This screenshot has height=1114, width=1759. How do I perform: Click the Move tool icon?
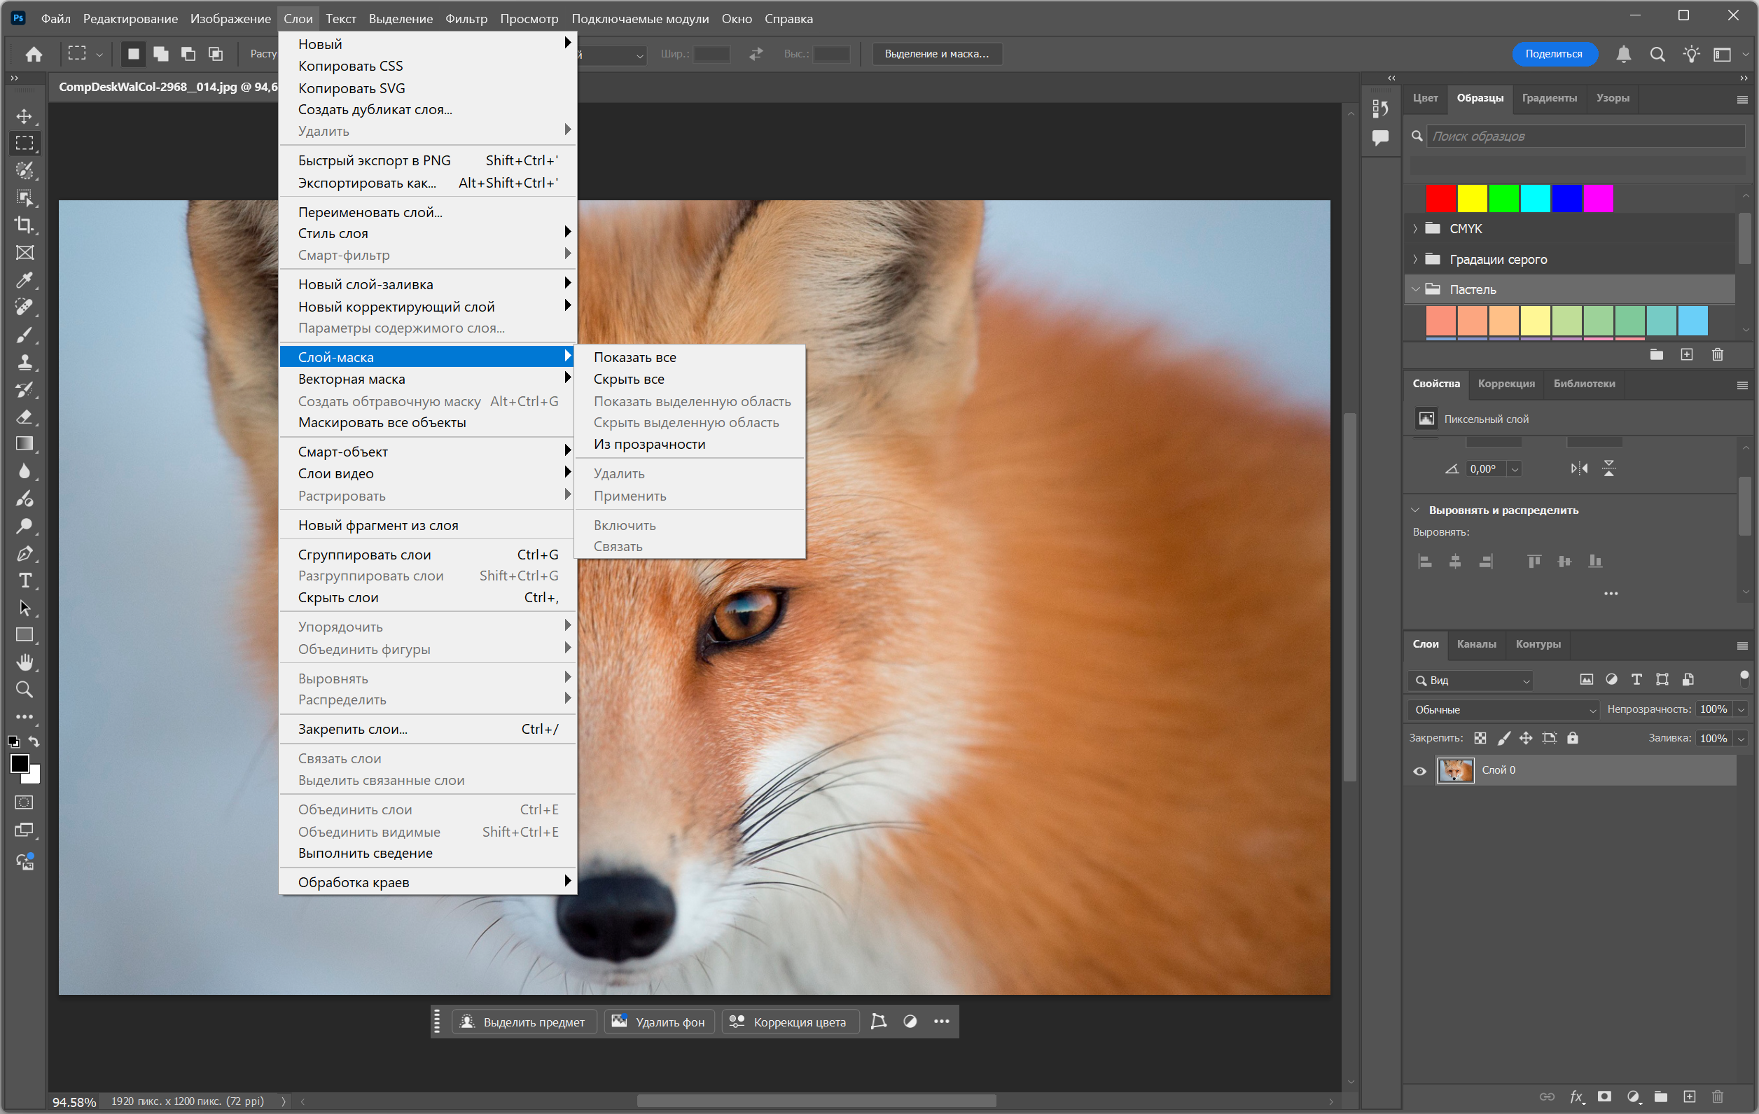[24, 116]
